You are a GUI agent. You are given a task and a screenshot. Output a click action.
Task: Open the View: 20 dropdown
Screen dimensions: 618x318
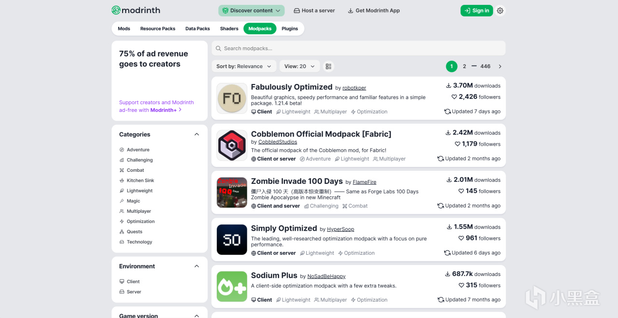pyautogui.click(x=299, y=66)
